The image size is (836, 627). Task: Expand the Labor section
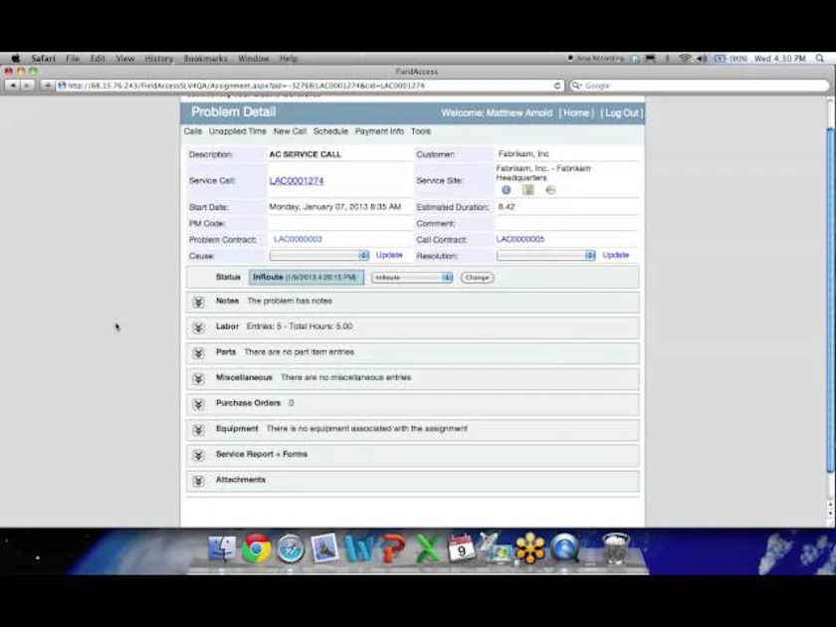[198, 327]
